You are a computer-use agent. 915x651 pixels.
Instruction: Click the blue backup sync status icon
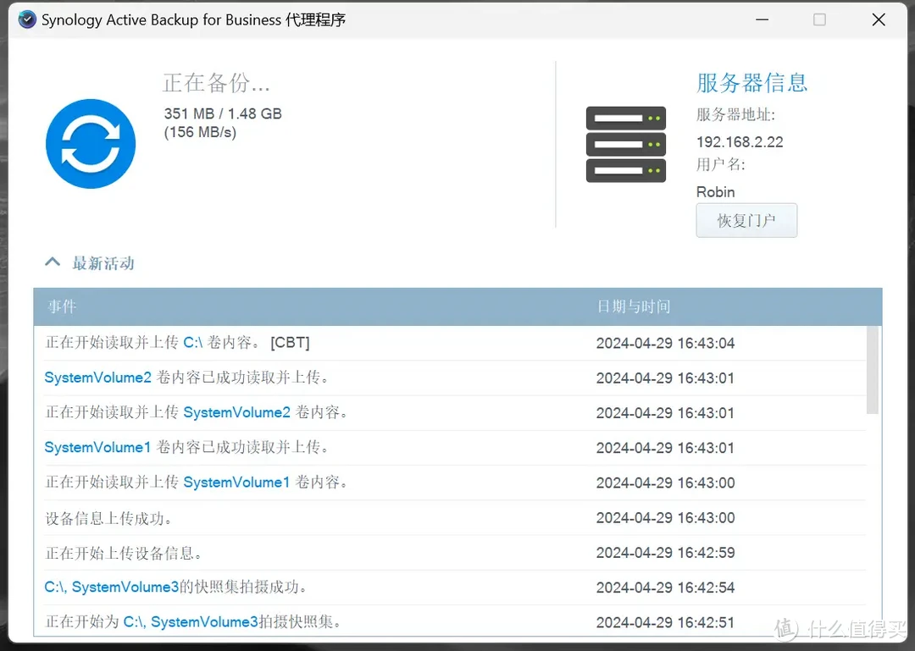(91, 144)
